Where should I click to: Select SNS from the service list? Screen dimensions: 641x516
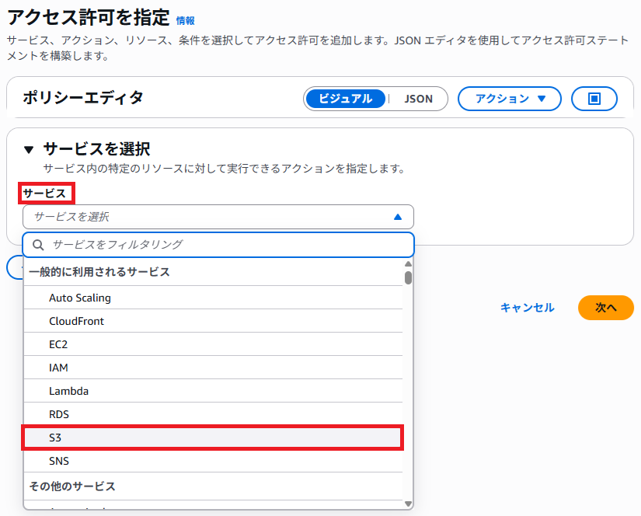[59, 461]
